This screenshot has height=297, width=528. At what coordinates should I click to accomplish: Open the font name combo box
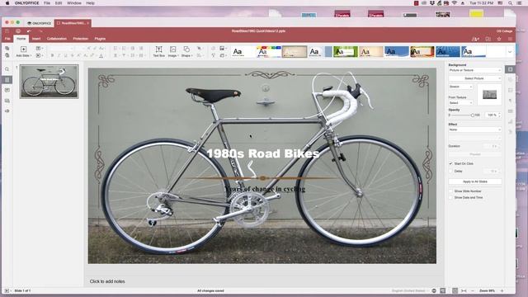coord(62,49)
